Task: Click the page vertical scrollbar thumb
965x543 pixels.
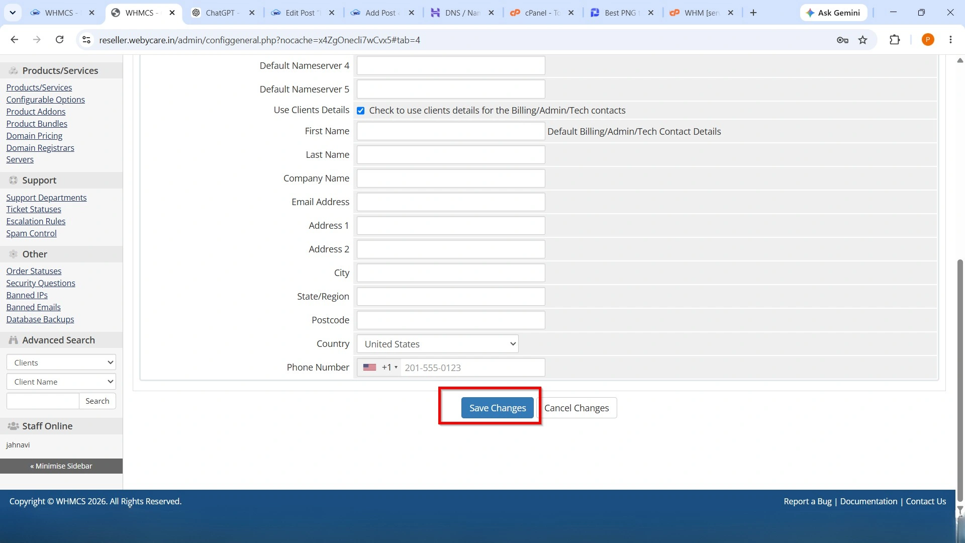Action: pyautogui.click(x=960, y=380)
